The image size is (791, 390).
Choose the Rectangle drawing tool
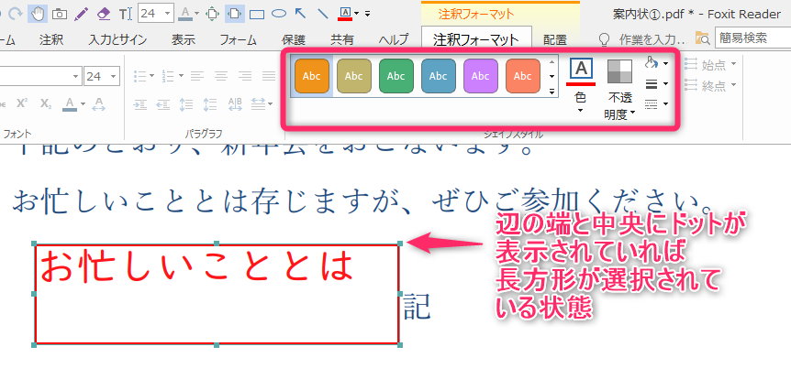pos(258,14)
